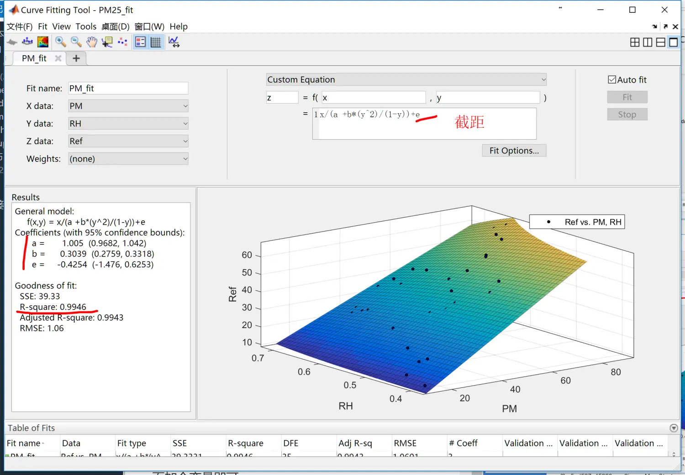Open the residuals plot icon
685x475 pixels.
[x=27, y=42]
